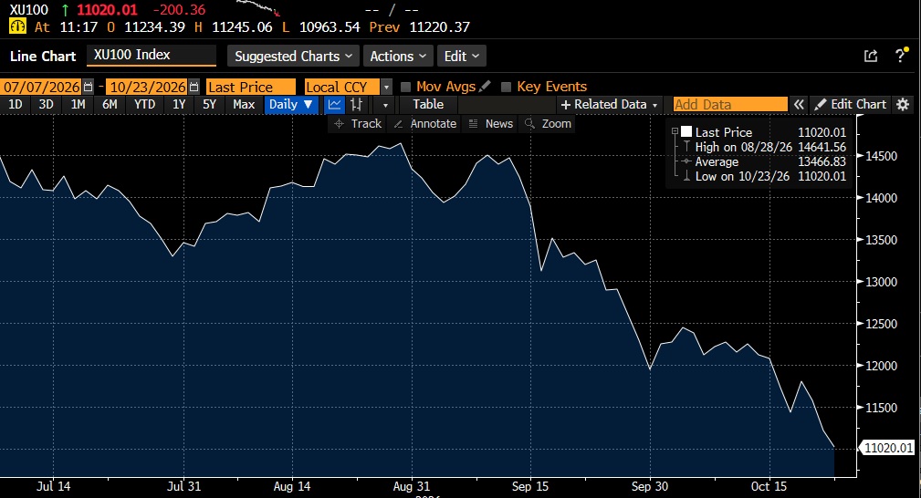Open the Daily periodicity dropdown
Viewport: 921px width, 498px height.
291,105
